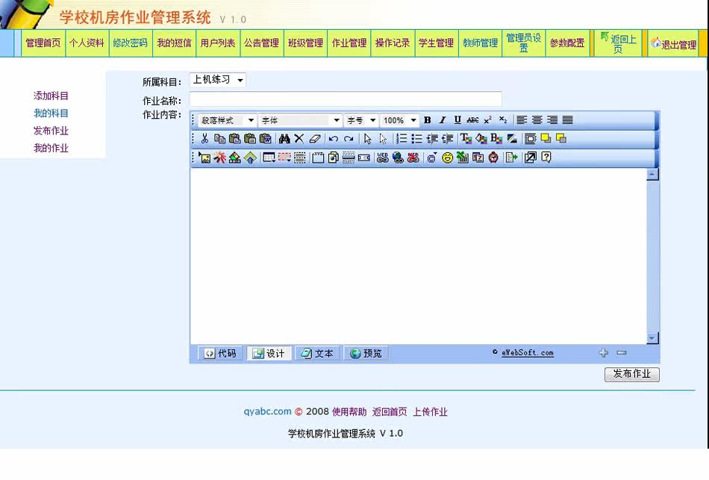This screenshot has width=709, height=480.
Task: Click the superscript icon
Action: 487,120
